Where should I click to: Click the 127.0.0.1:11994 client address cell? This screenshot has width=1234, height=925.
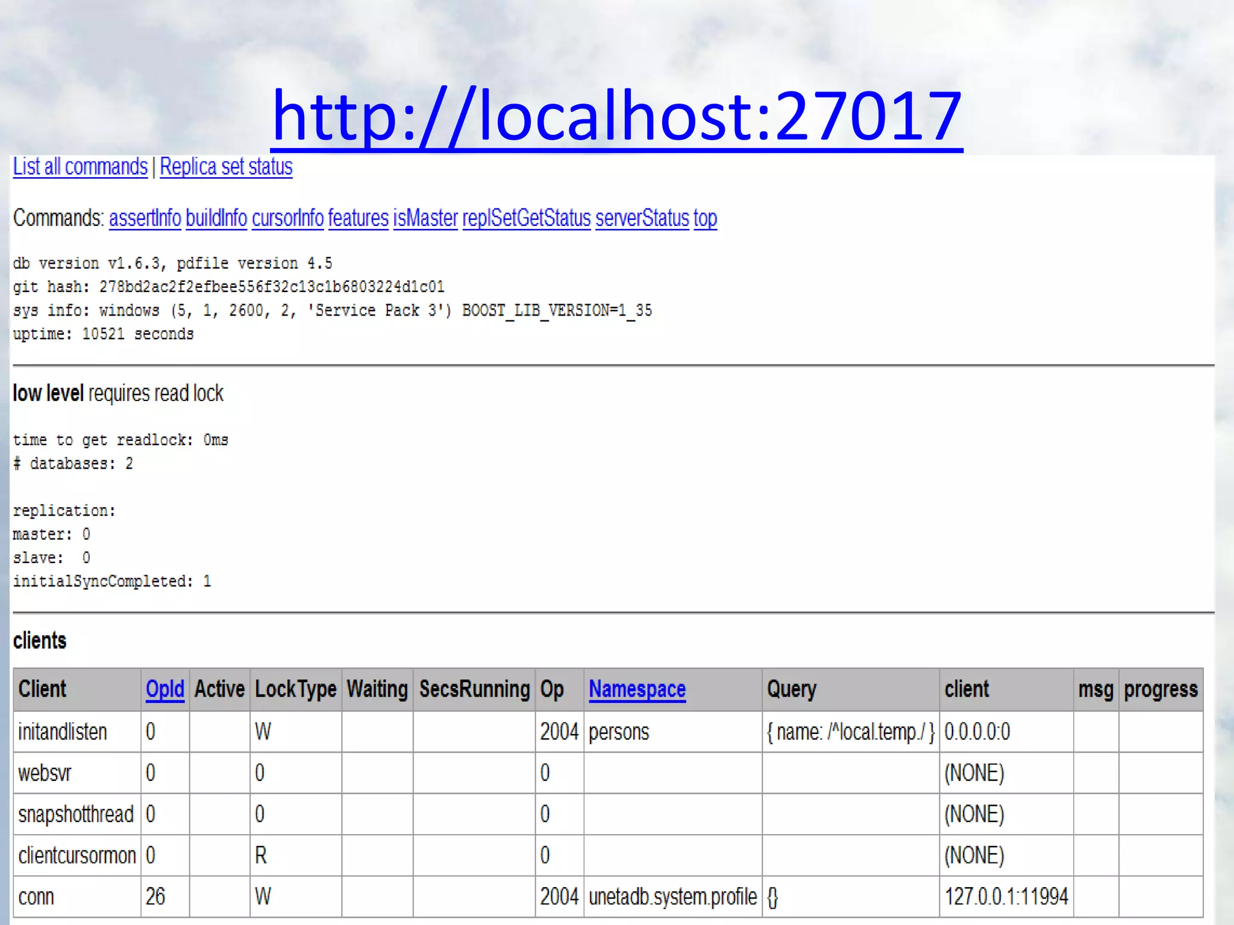click(1006, 897)
